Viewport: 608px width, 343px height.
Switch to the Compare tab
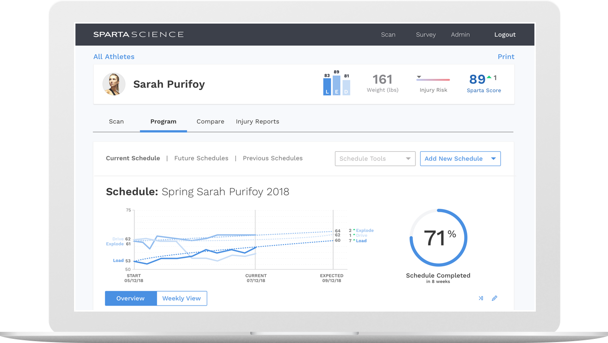[210, 121]
